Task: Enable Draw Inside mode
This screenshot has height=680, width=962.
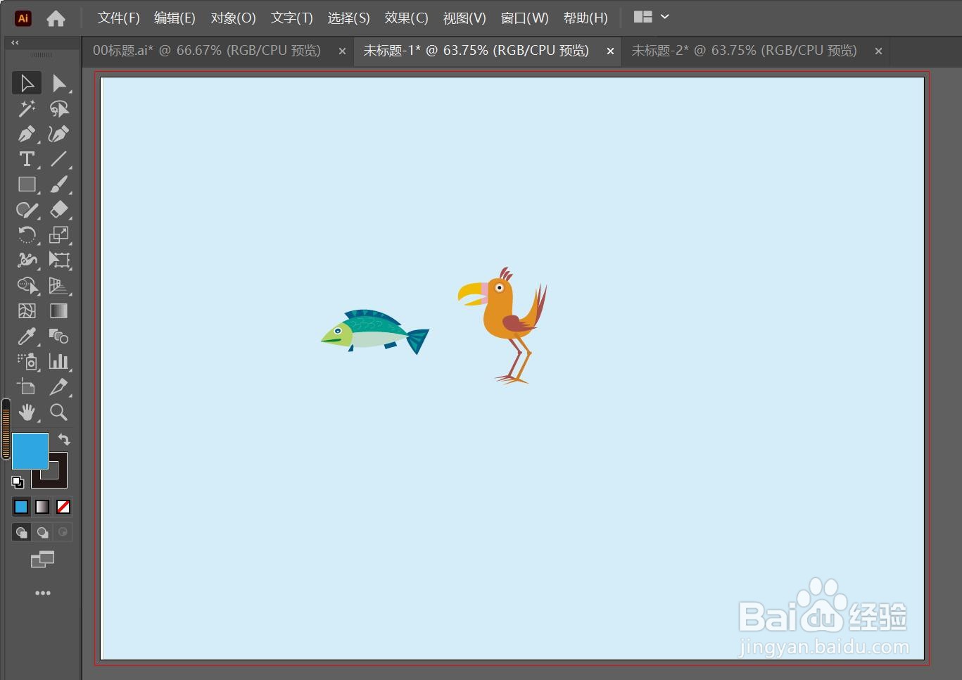Action: click(x=63, y=532)
